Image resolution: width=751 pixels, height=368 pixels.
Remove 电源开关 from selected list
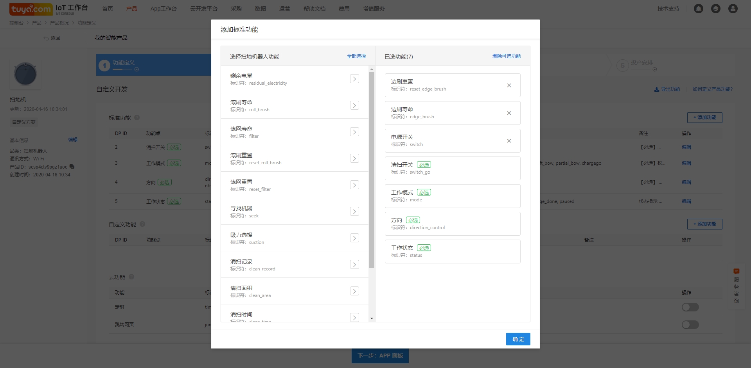pos(509,141)
